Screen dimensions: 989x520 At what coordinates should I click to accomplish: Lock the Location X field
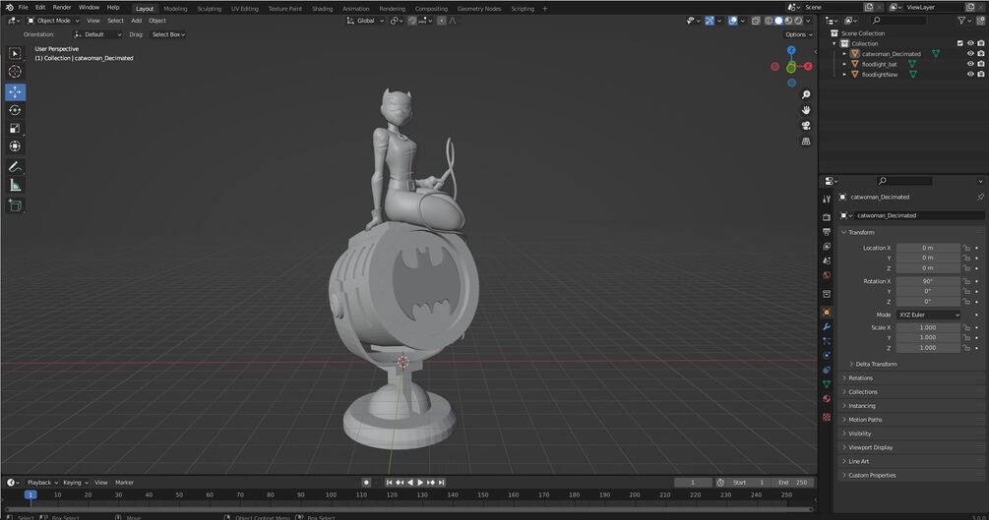pyautogui.click(x=966, y=248)
